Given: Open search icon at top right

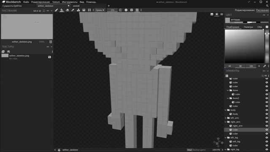Looking at the screenshot, I should pyautogui.click(x=267, y=5).
